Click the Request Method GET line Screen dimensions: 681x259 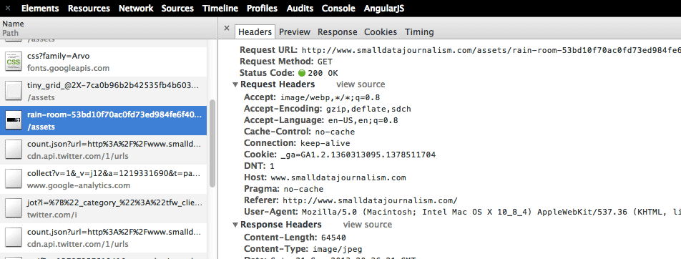[x=286, y=62]
